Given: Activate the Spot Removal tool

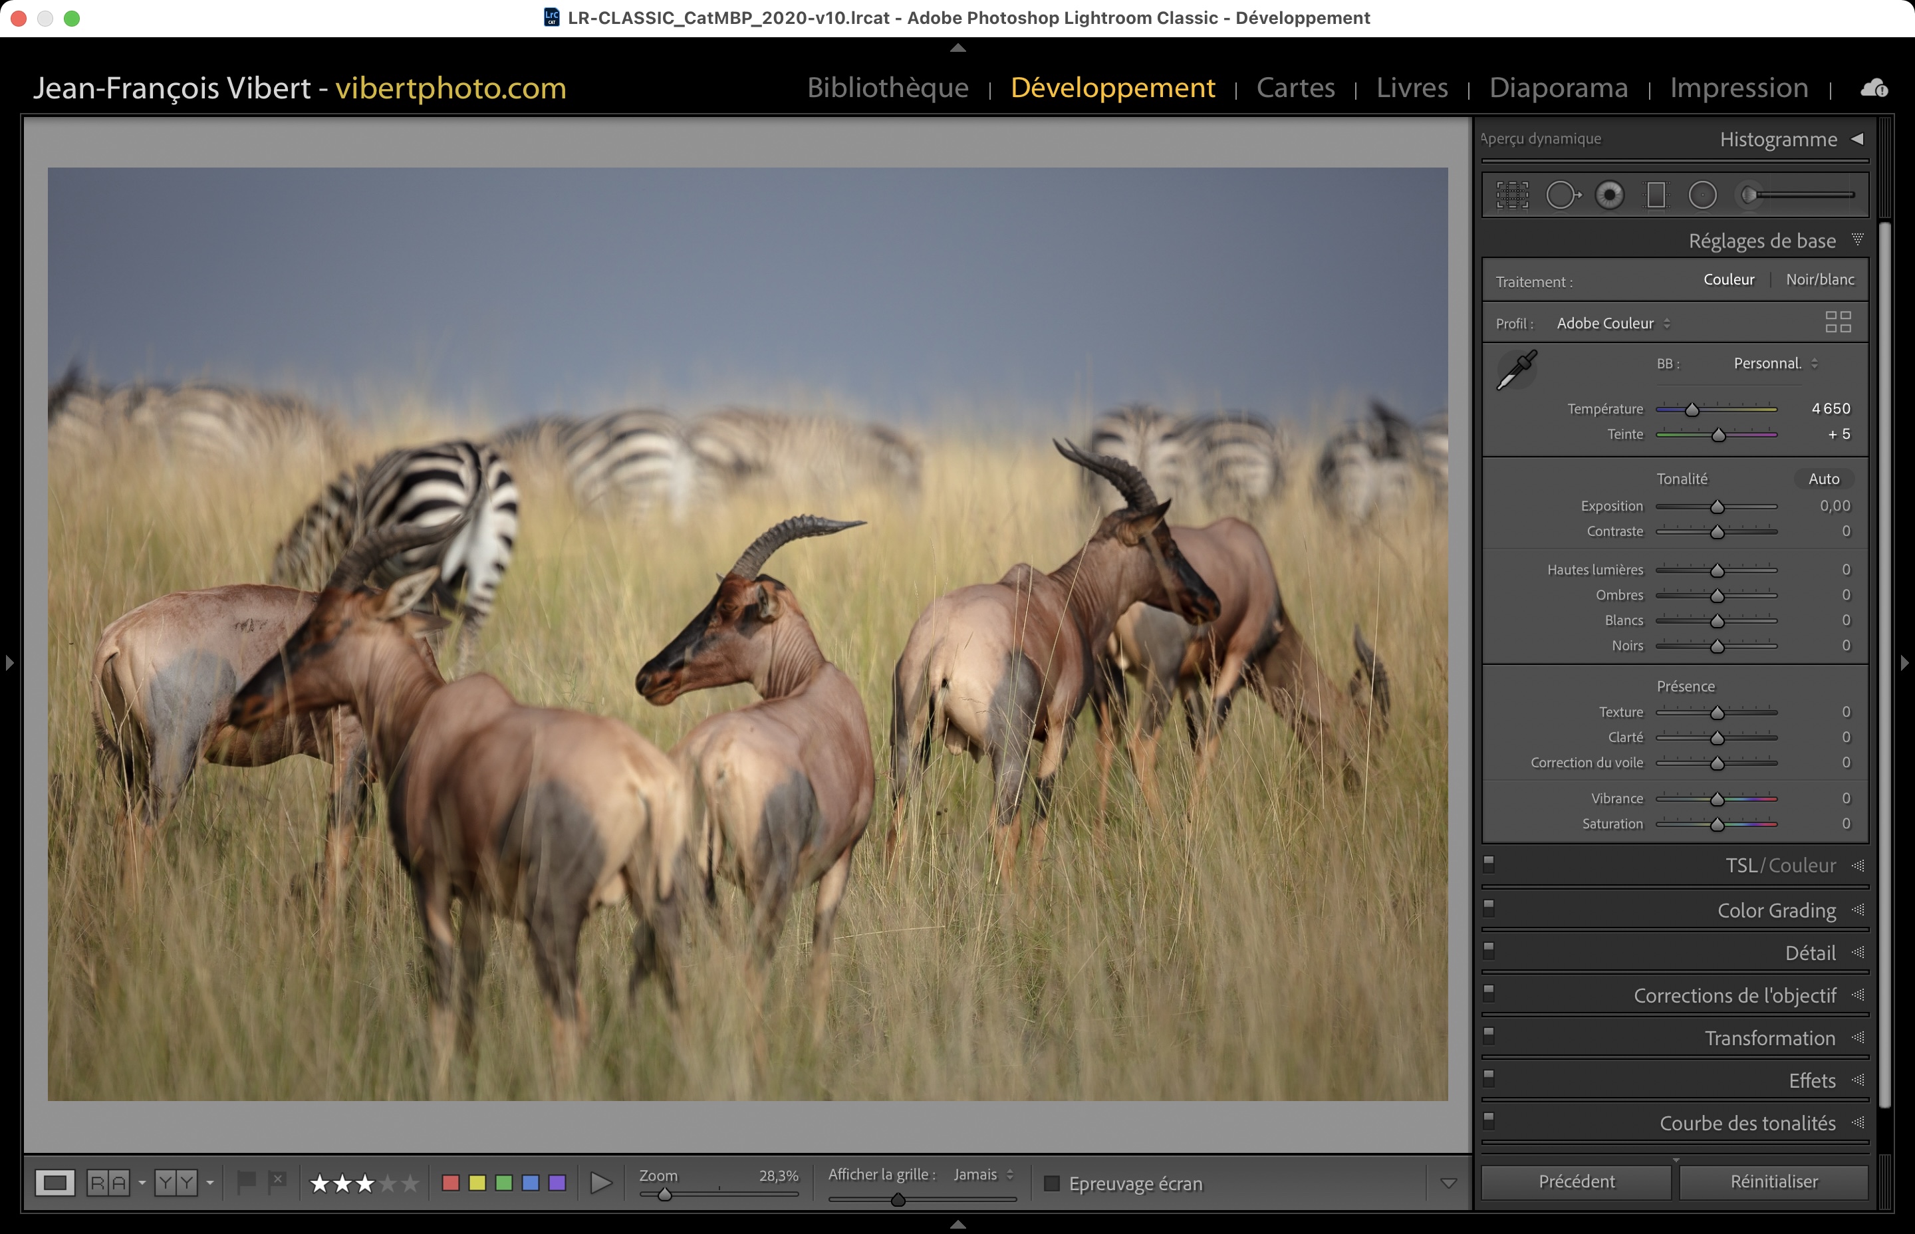Looking at the screenshot, I should pos(1562,195).
